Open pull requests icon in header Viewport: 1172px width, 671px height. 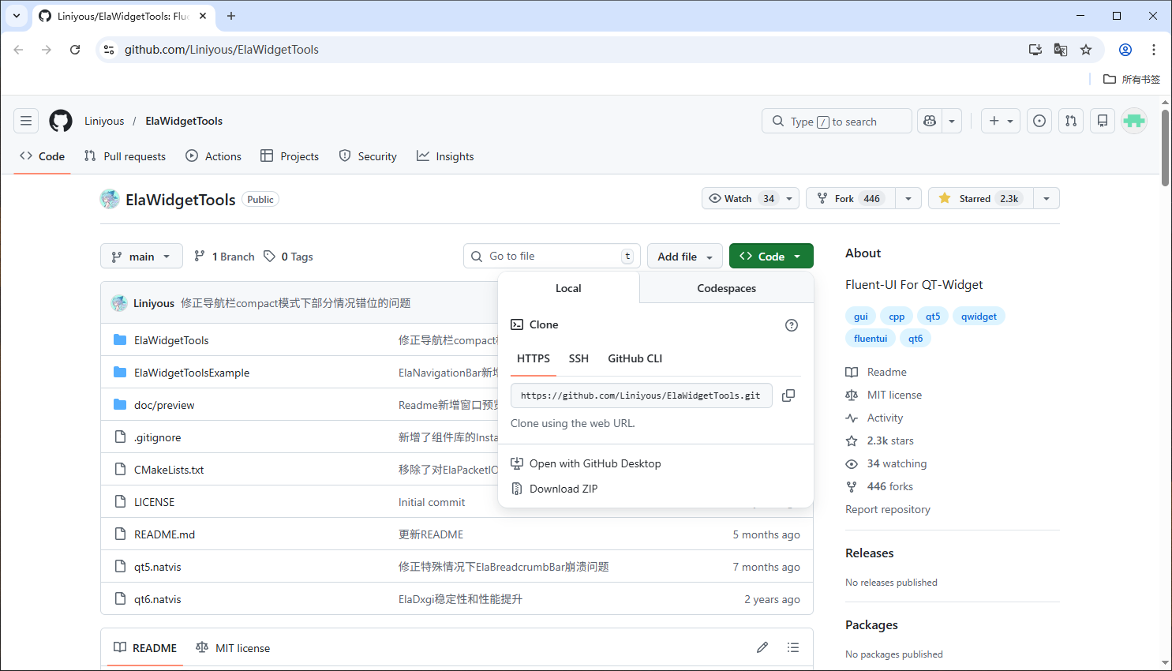pyautogui.click(x=1071, y=121)
